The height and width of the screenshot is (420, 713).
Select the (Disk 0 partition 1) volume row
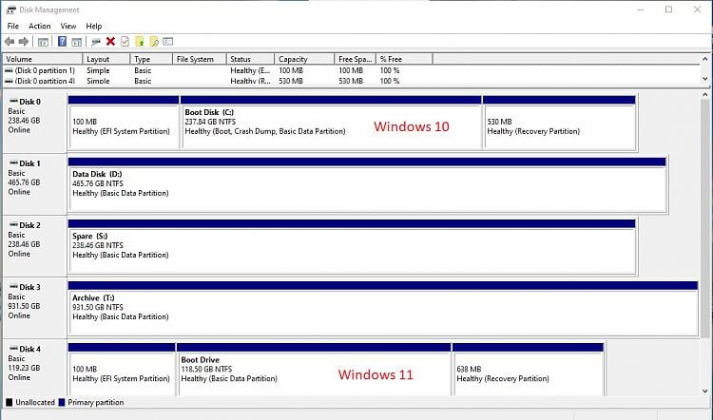tap(351, 70)
